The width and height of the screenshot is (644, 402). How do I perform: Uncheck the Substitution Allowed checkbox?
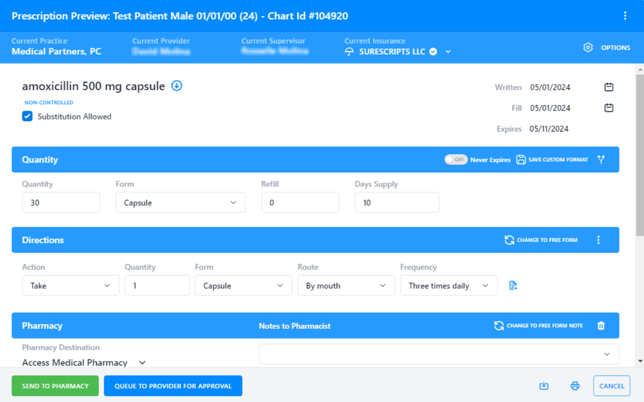pos(27,116)
